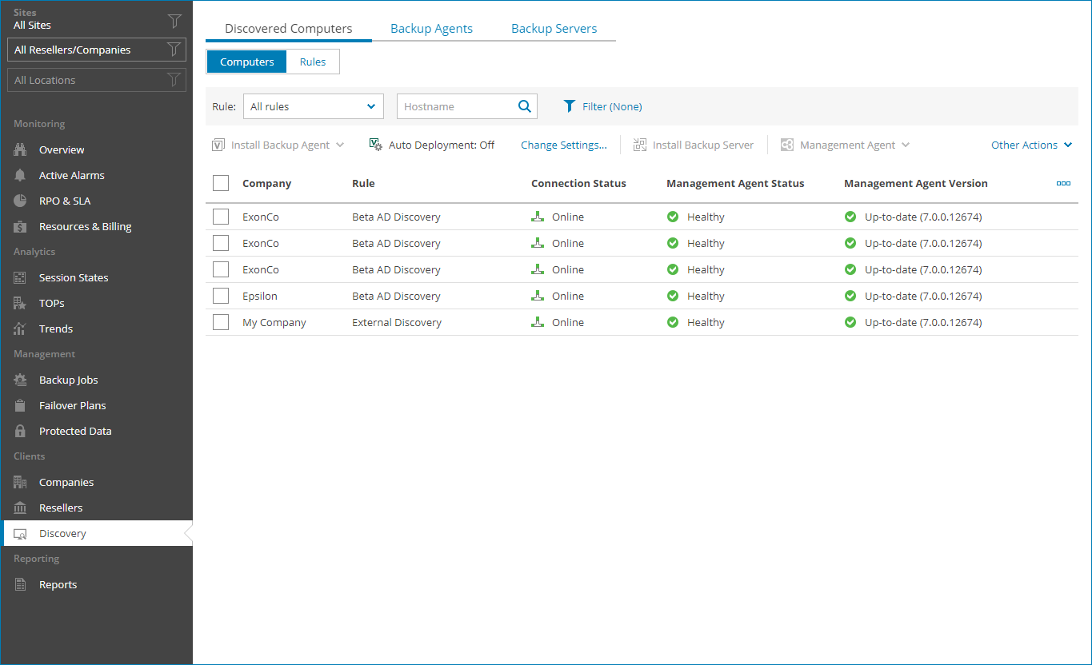
Task: Open the Other Actions dropdown
Action: [1031, 145]
